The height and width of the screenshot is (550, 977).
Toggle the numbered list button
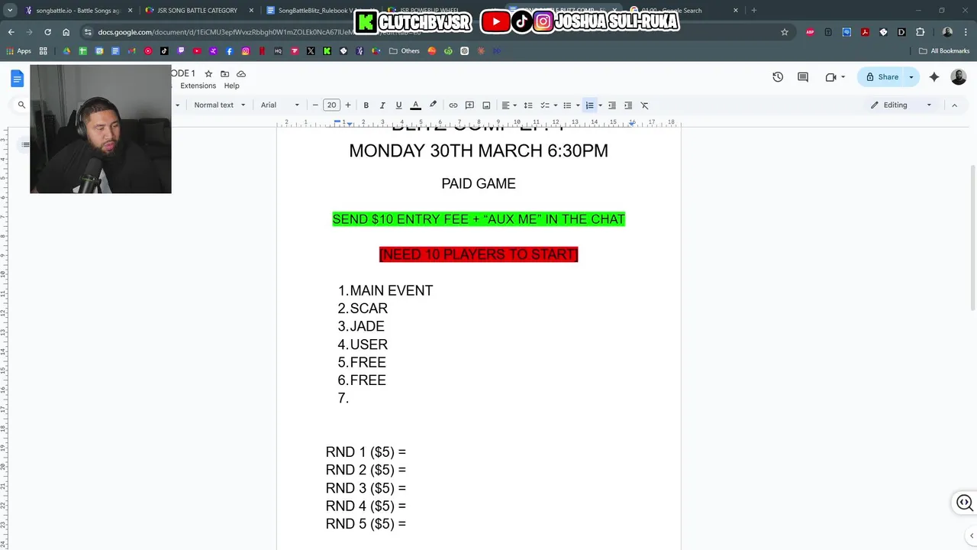click(589, 105)
